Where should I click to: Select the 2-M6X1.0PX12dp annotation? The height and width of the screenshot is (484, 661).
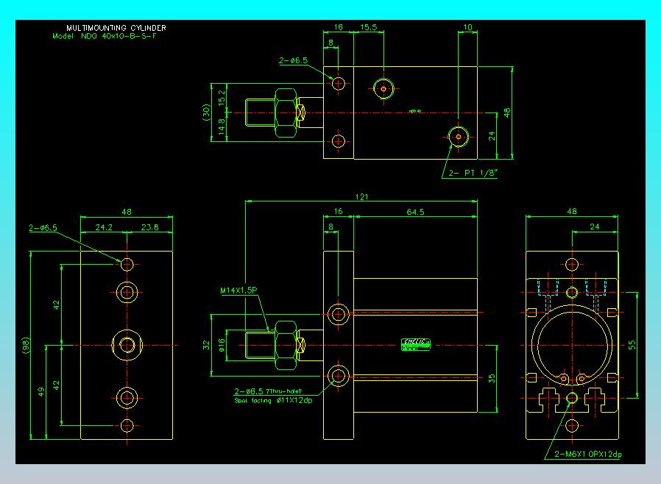tap(587, 454)
